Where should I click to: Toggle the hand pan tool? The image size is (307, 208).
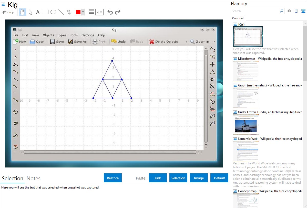[x=23, y=12]
